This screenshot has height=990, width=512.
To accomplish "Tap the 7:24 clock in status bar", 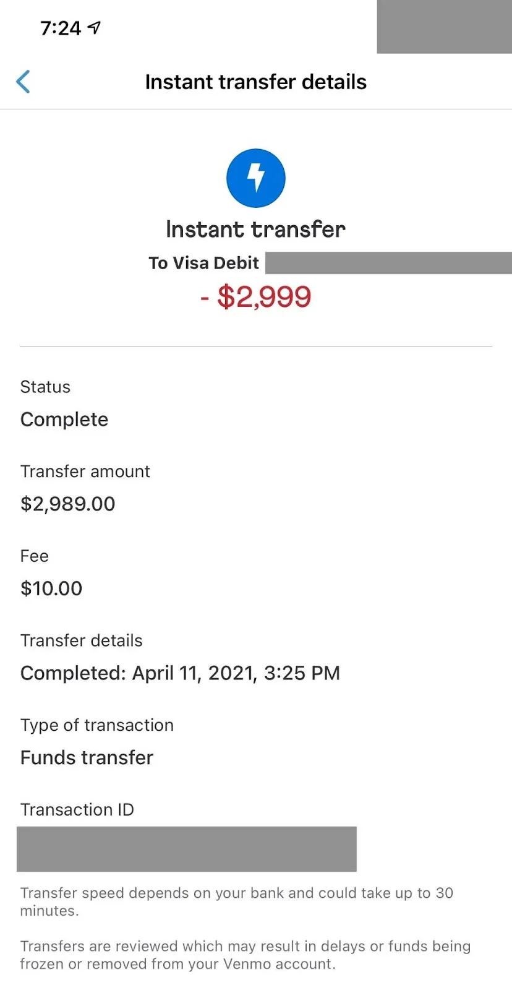I will [x=61, y=28].
